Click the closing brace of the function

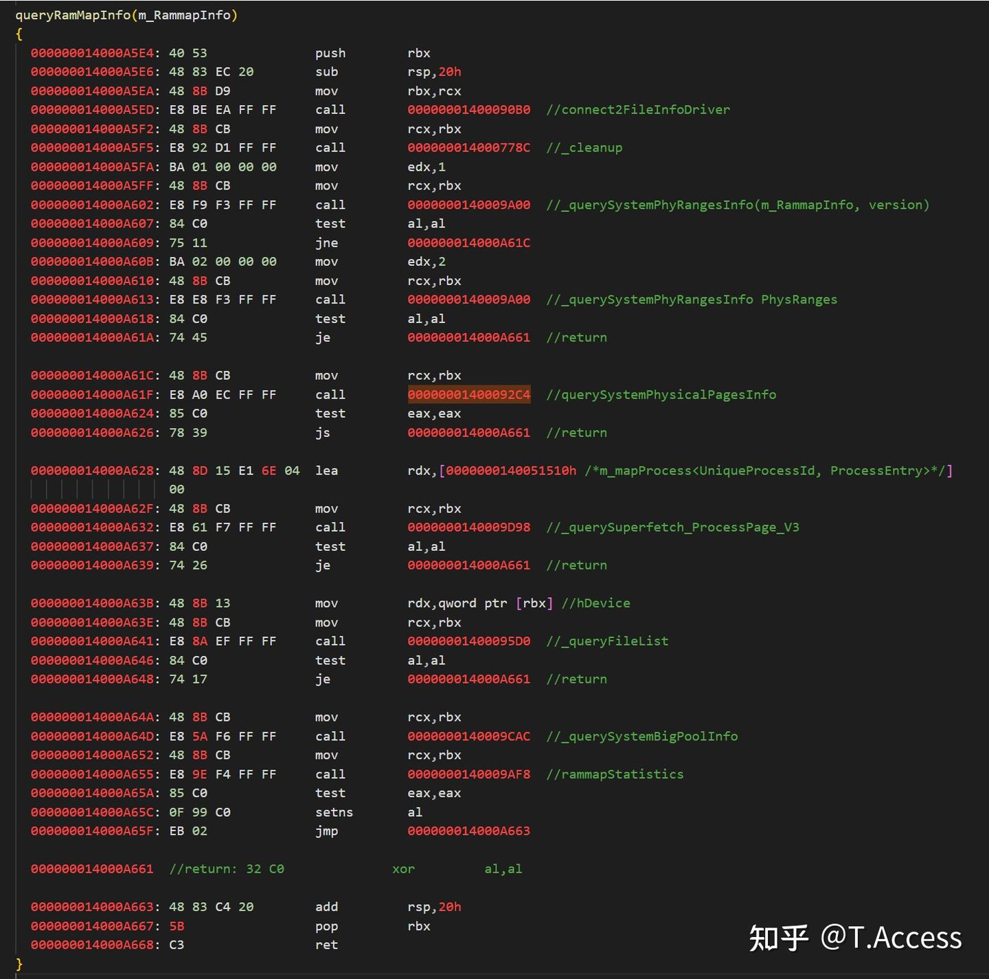[19, 964]
